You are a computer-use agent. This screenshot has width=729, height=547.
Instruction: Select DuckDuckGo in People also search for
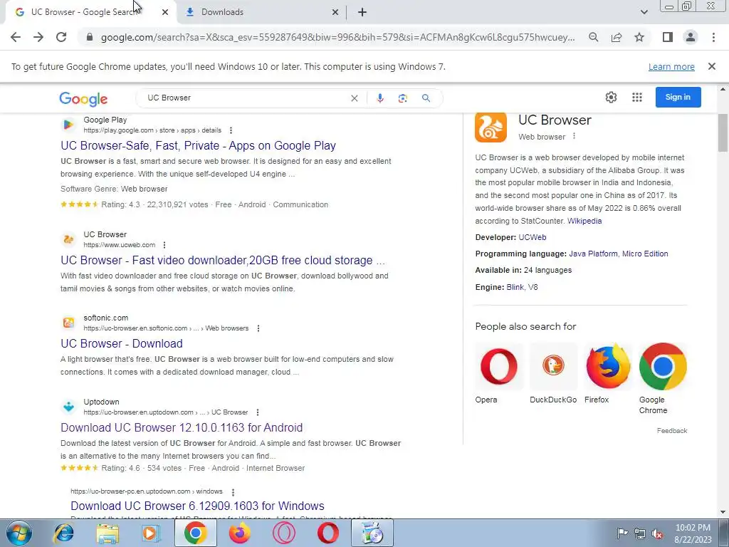553,373
